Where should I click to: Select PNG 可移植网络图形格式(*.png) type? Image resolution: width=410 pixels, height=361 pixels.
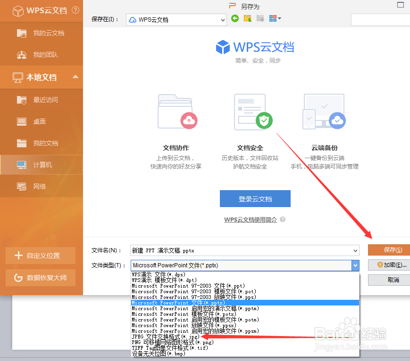click(245, 342)
